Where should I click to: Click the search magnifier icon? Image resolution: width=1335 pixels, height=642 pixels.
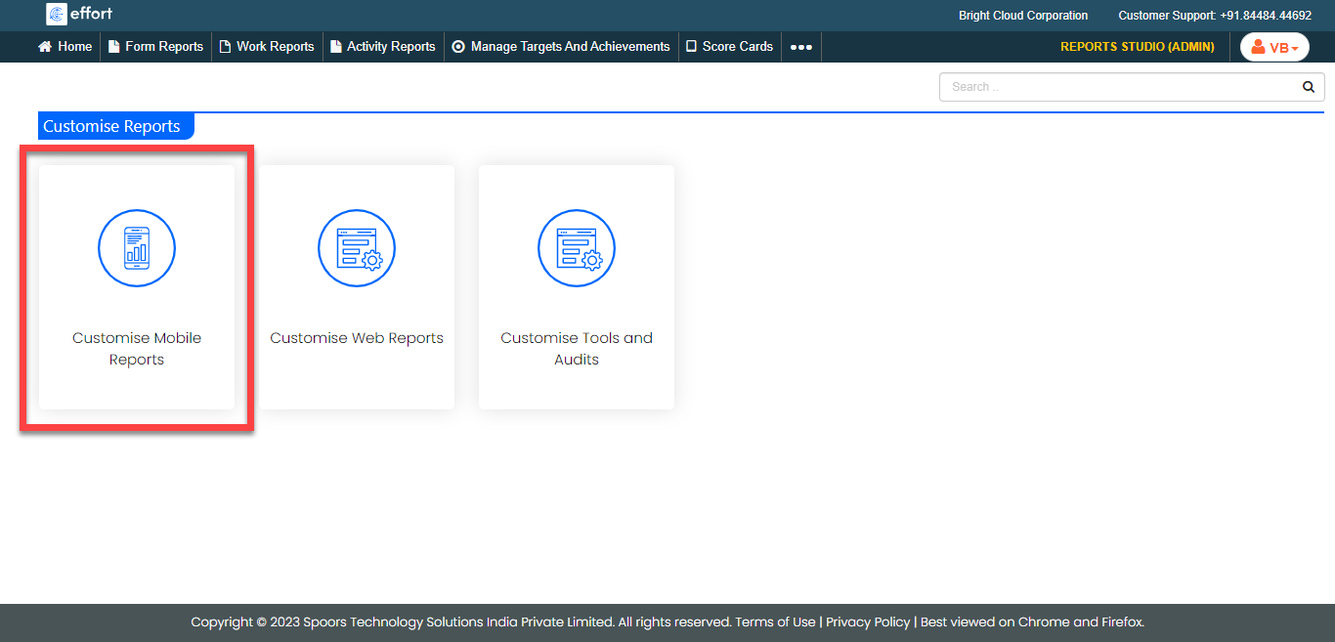tap(1309, 87)
